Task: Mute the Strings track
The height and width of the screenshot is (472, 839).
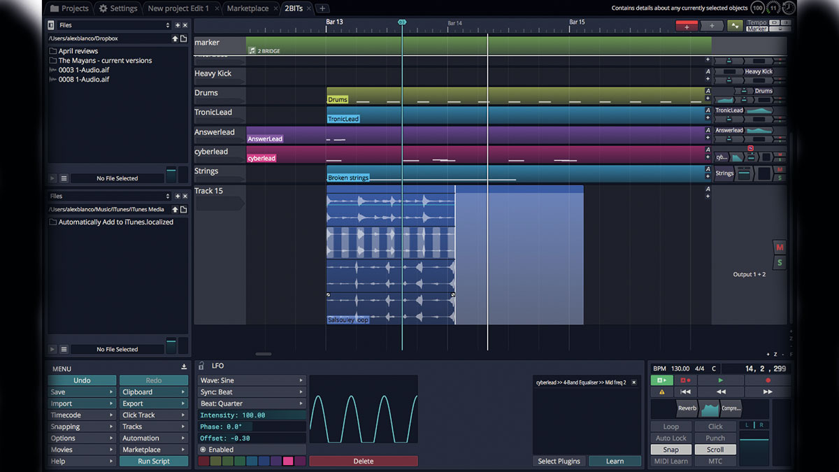Action: coord(780,170)
